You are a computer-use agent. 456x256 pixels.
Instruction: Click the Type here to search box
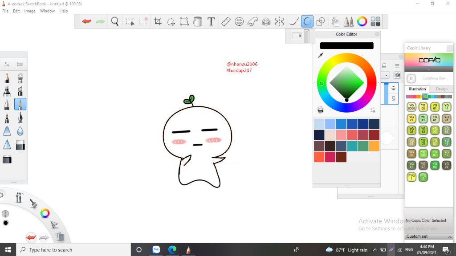click(x=73, y=250)
